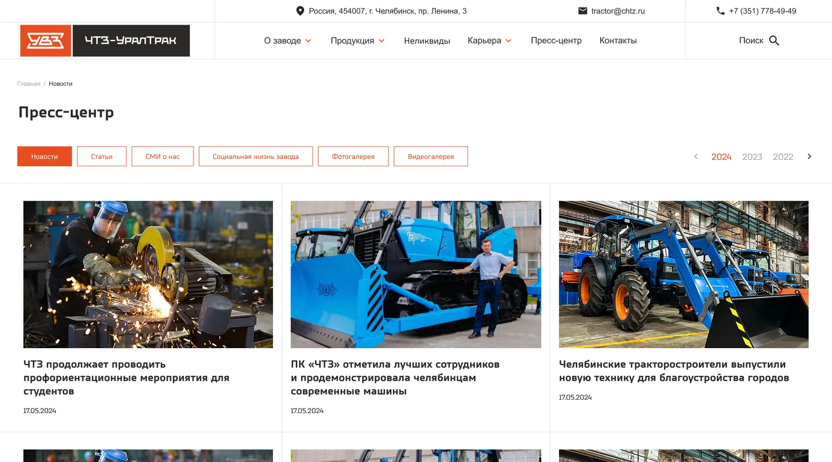
Task: Click the orange UVZ logo
Action: pyautogui.click(x=46, y=41)
